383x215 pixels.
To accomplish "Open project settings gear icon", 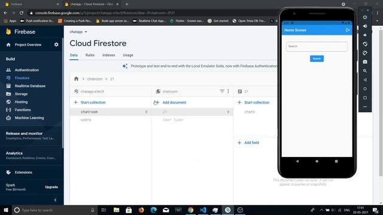I will 56,45.
